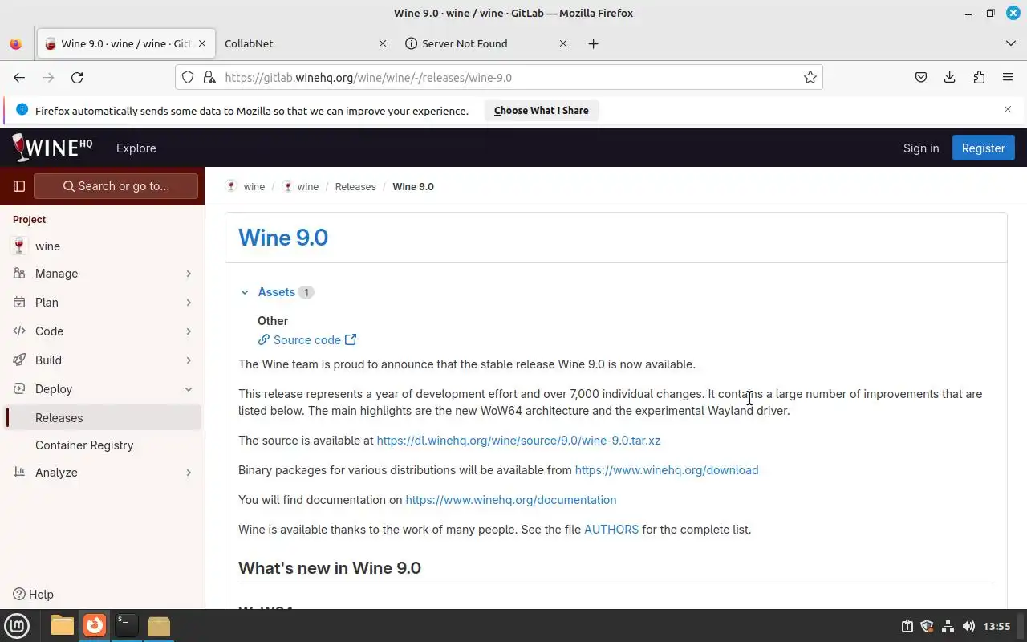
Task: Open the winehq.org/documentation link
Action: (511, 500)
